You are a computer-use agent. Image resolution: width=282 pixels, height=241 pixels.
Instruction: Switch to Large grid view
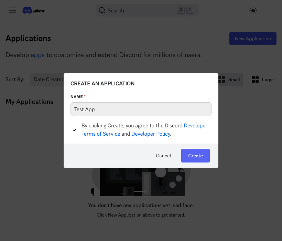point(263,80)
